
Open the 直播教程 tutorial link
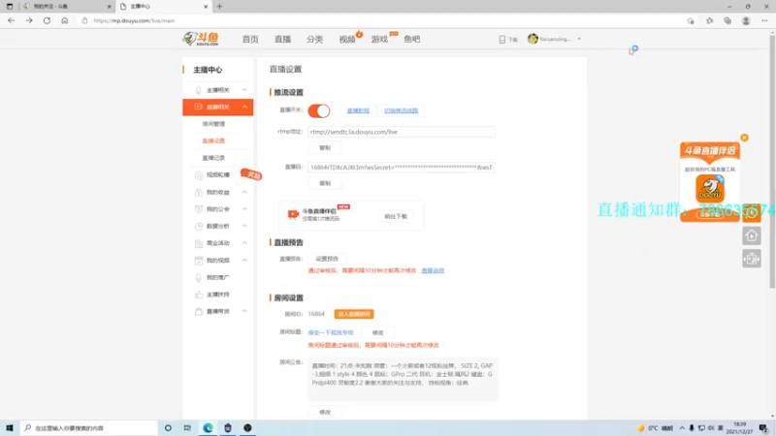(x=358, y=110)
